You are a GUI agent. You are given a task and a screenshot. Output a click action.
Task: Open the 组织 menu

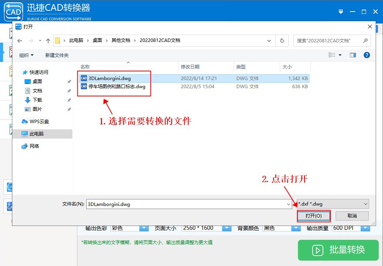pyautogui.click(x=26, y=55)
